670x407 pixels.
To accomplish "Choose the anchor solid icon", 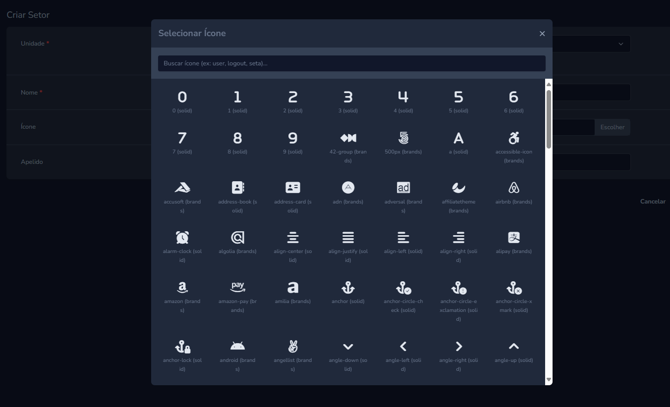I will tap(348, 288).
